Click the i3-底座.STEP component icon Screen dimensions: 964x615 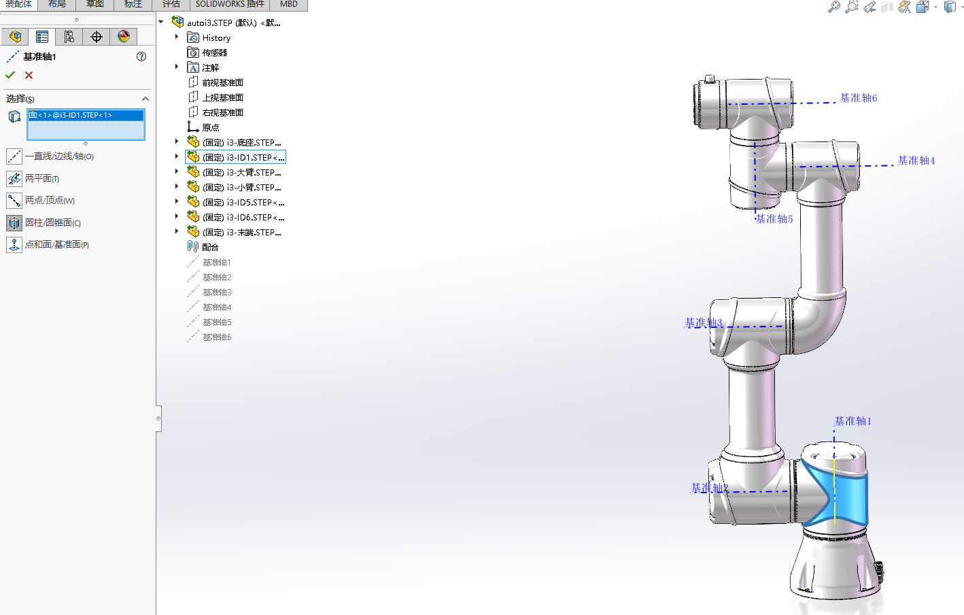(193, 142)
